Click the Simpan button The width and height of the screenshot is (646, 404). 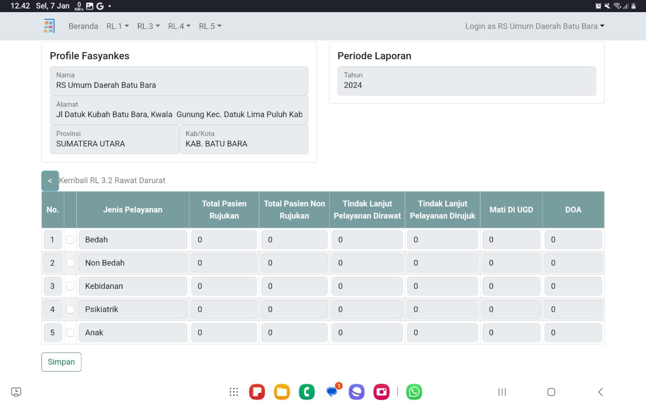tap(61, 362)
